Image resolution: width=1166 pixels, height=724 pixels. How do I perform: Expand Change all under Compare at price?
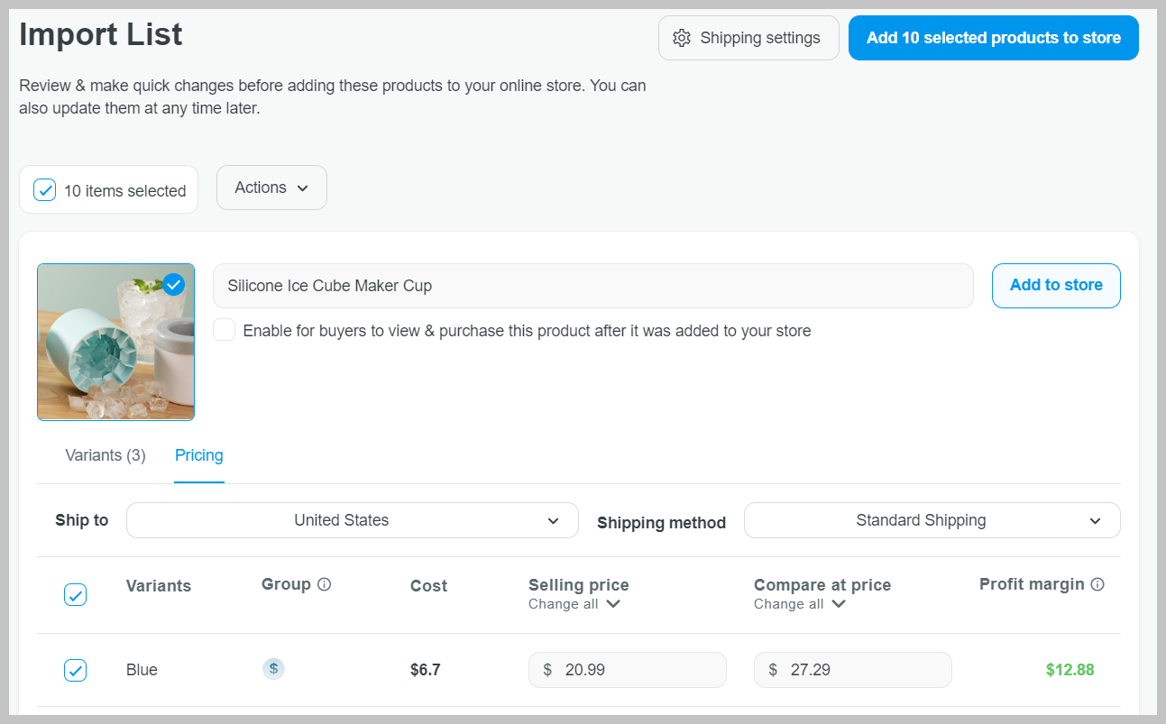point(800,604)
